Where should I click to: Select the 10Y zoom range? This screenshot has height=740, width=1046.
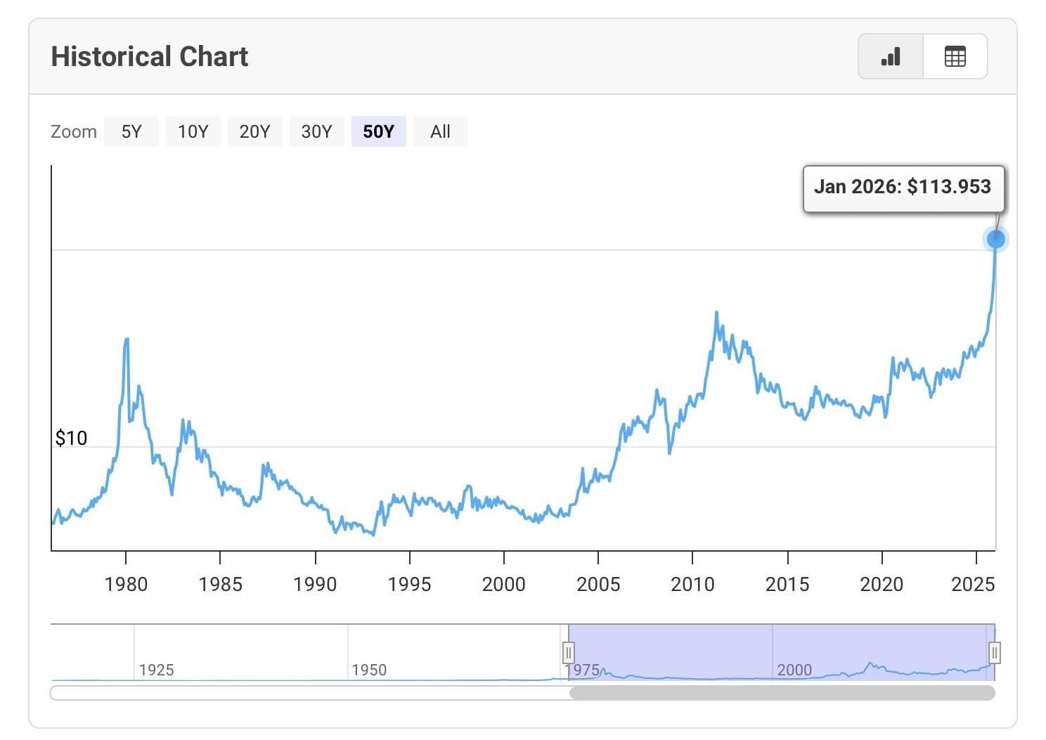tap(193, 131)
